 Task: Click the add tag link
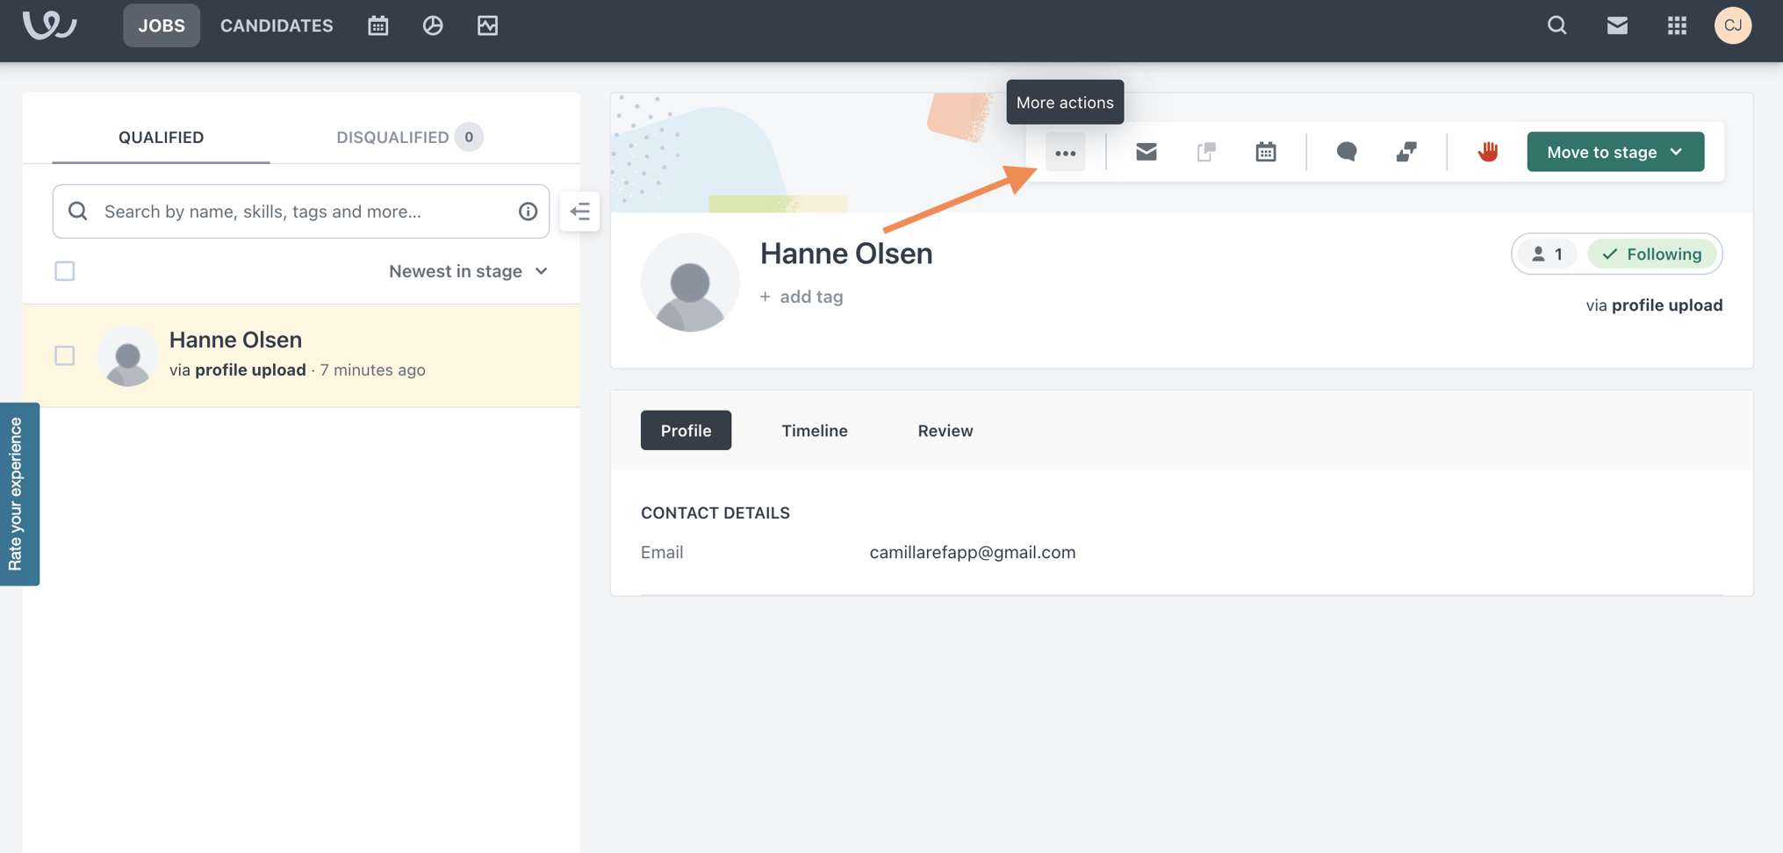(x=802, y=297)
